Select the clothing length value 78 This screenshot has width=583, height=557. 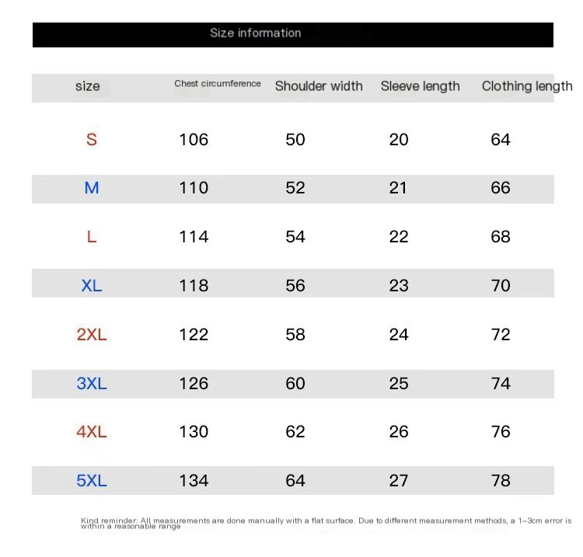click(x=501, y=481)
